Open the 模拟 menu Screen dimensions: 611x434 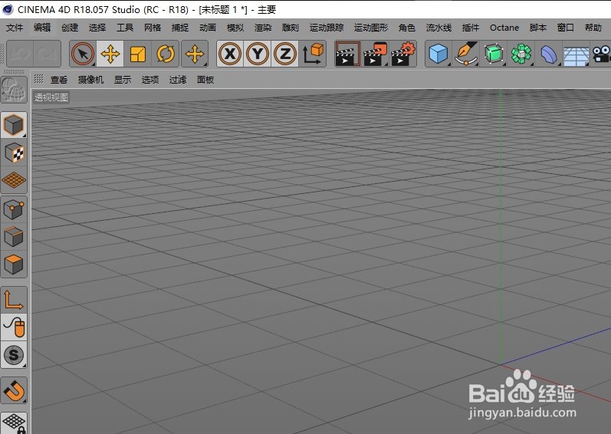[235, 28]
